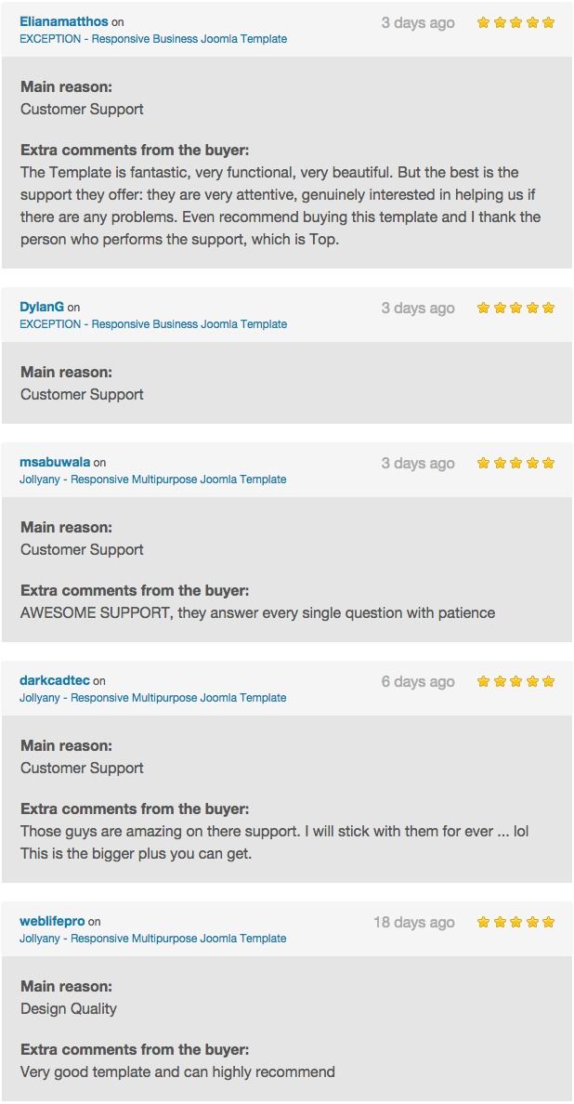Open Jollyany template link under weblifepro
This screenshot has height=1104, width=574.
(x=153, y=939)
